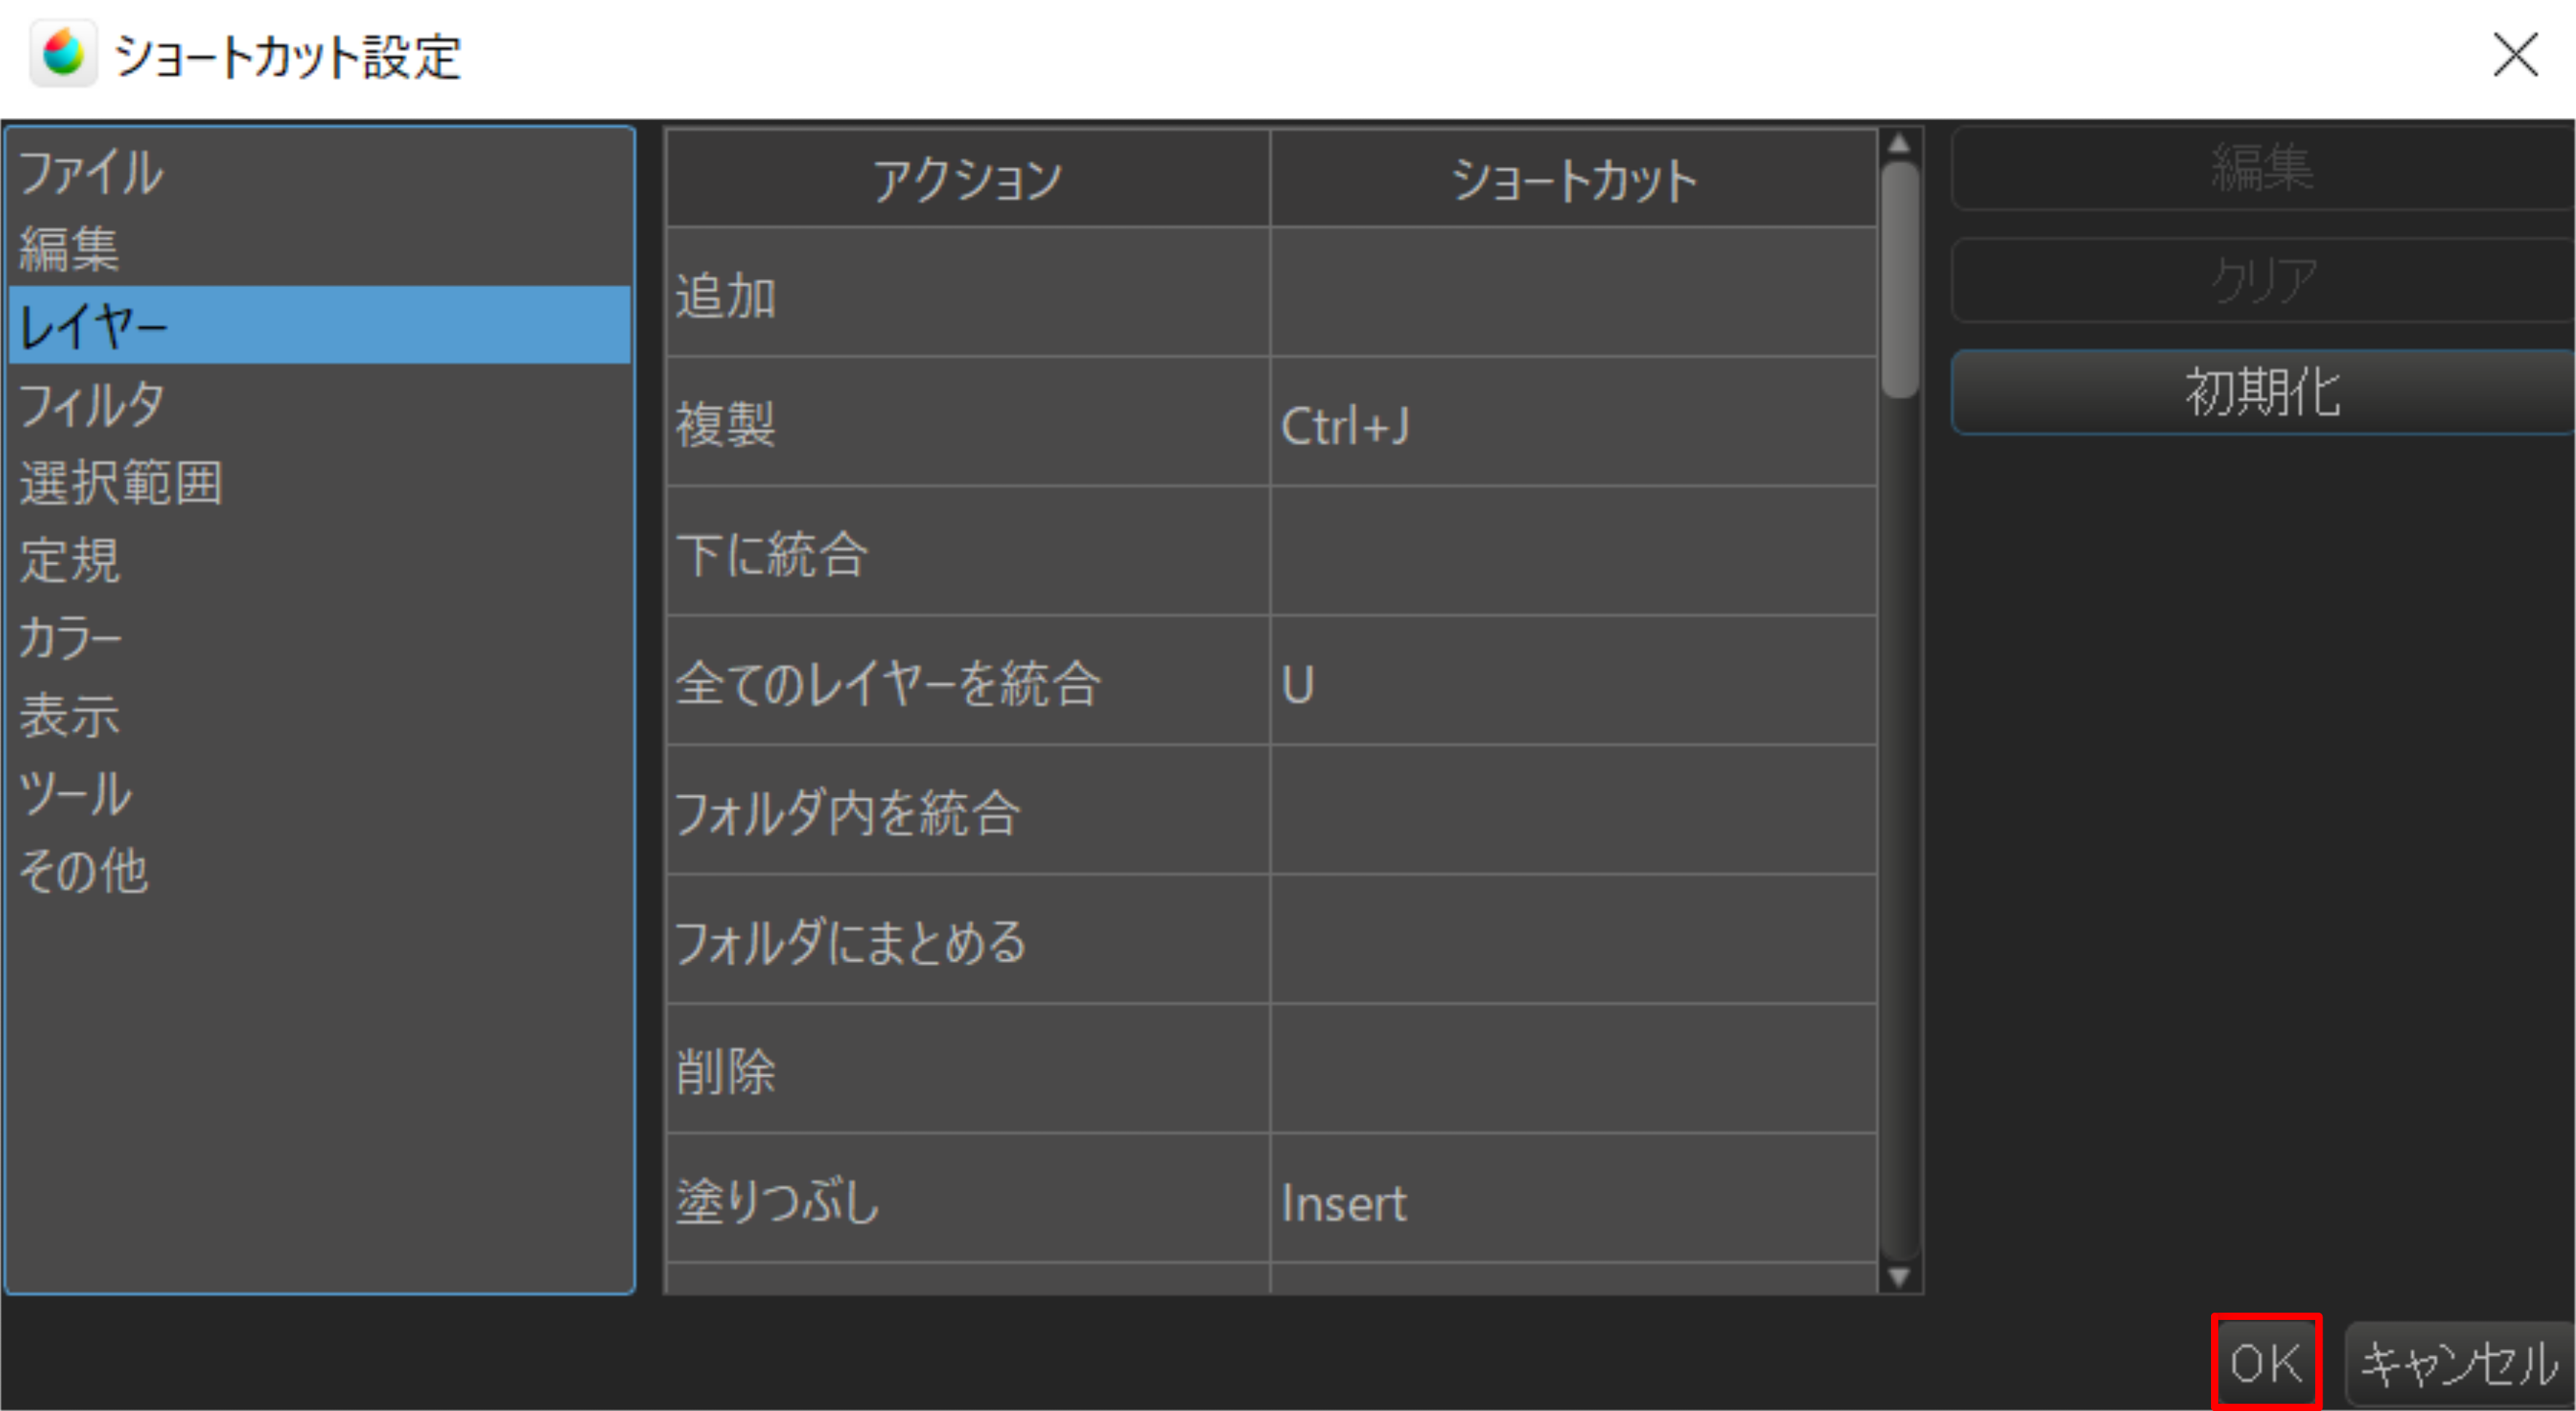The height and width of the screenshot is (1411, 2576).
Task: Click the scrollbar down arrow
Action: point(1900,1277)
